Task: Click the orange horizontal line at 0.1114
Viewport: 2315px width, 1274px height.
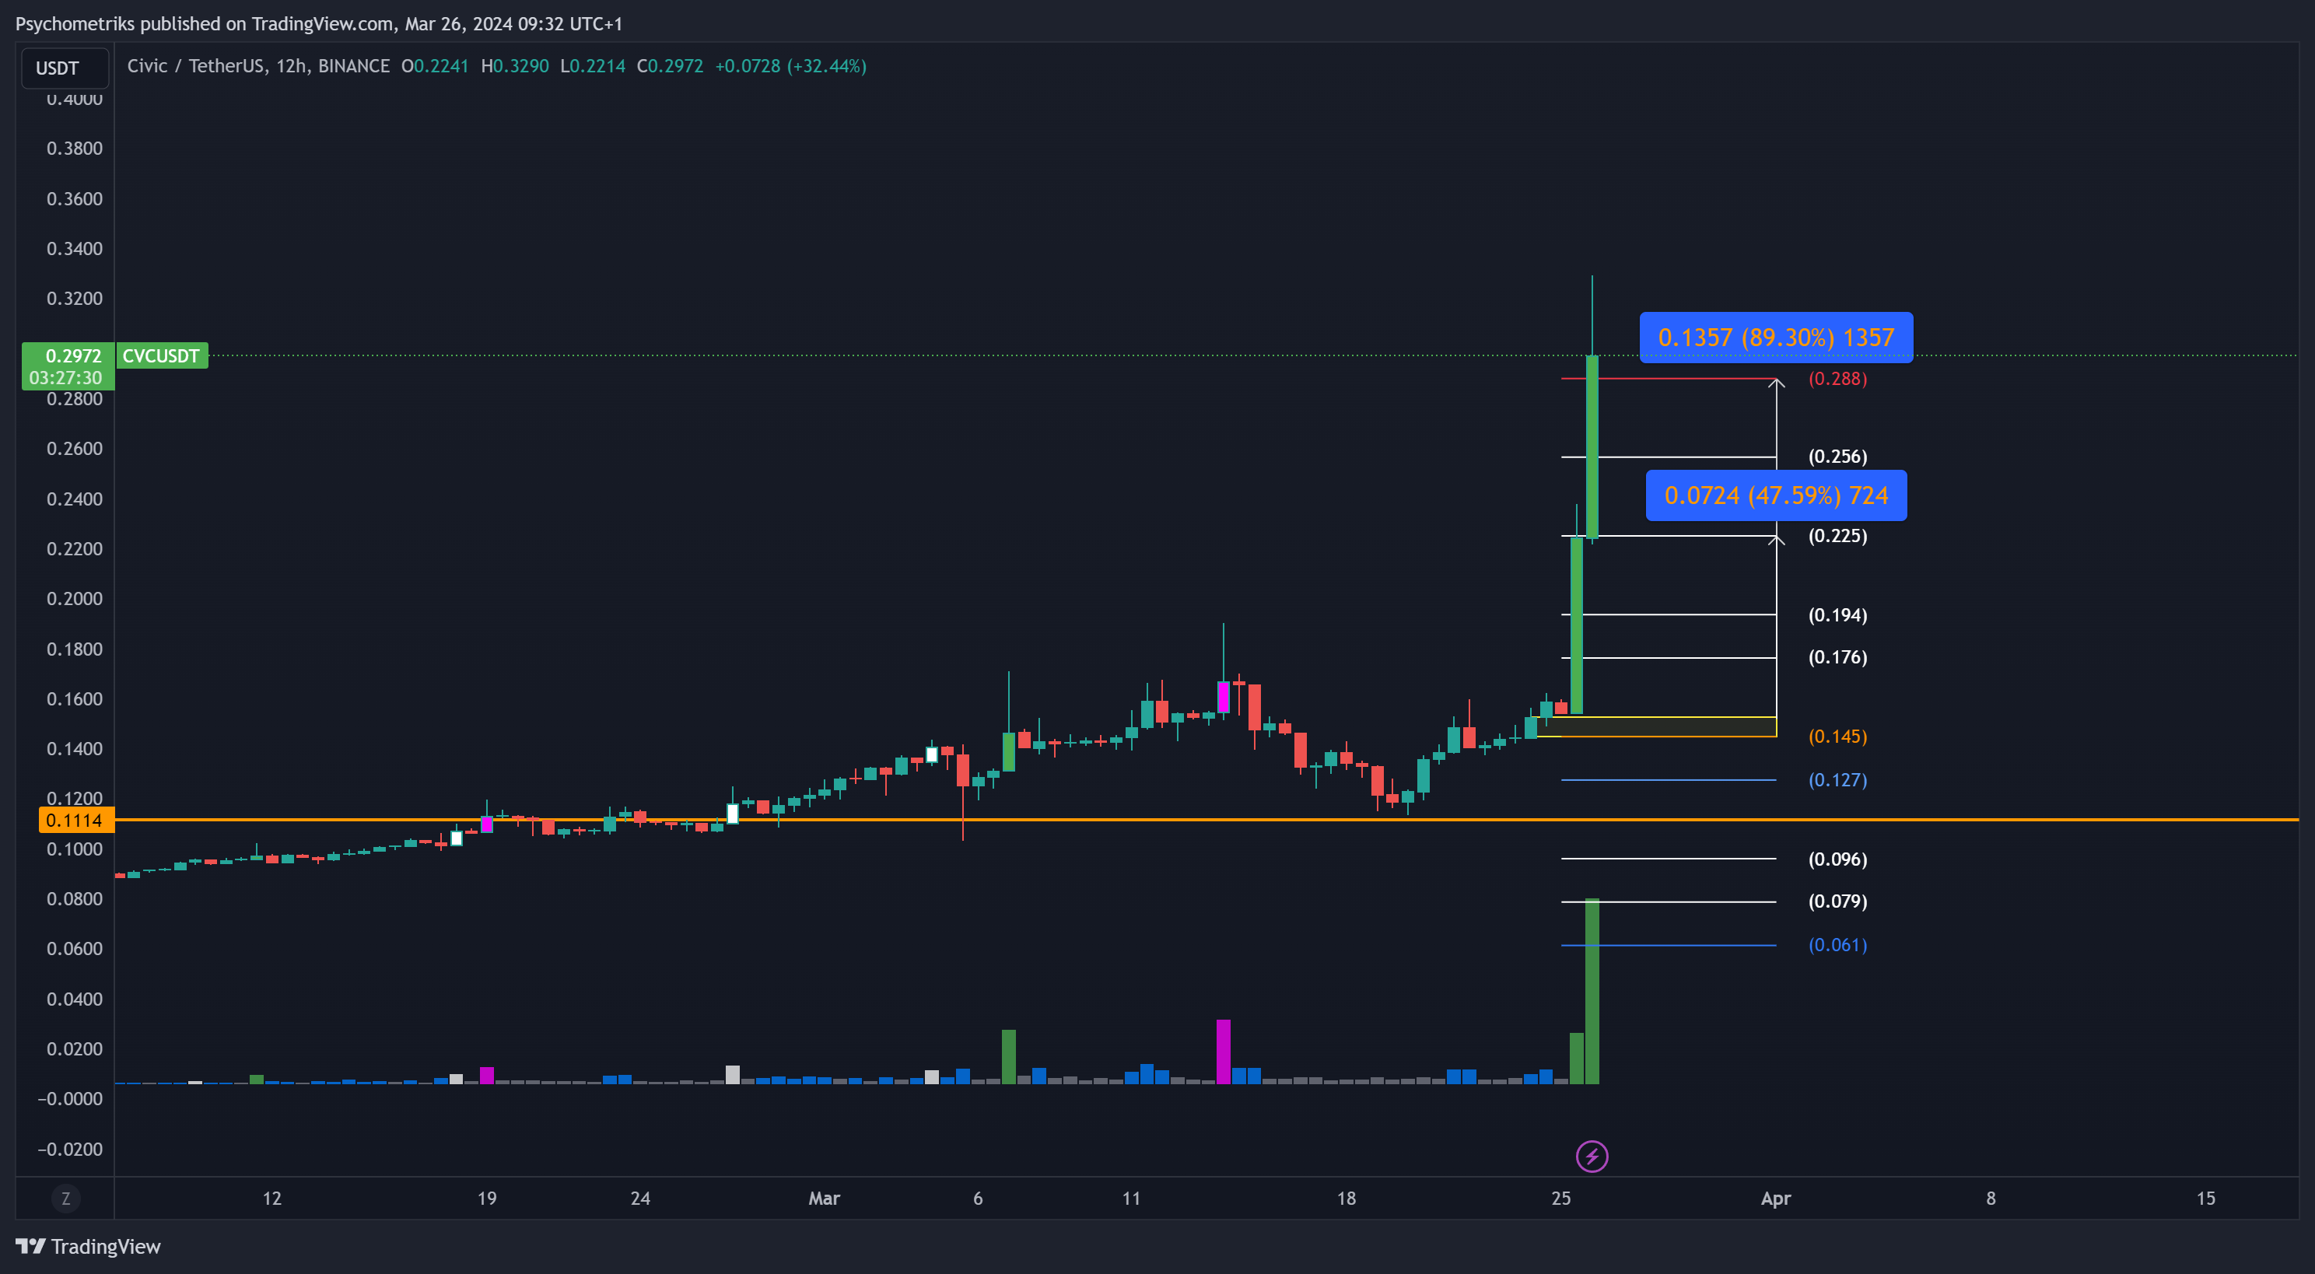Action: pyautogui.click(x=1206, y=819)
